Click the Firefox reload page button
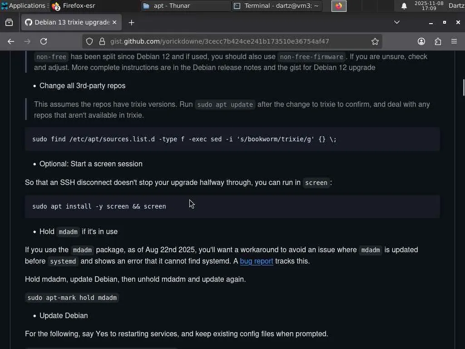 (x=44, y=41)
